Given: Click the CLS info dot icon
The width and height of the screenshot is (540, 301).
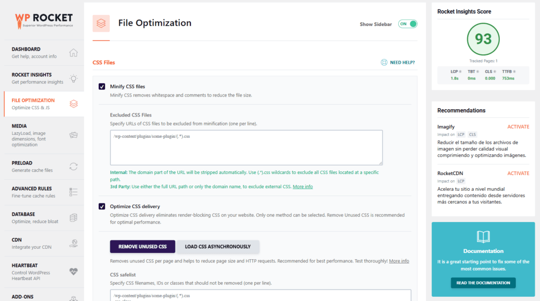Looking at the screenshot, I should coord(495,72).
